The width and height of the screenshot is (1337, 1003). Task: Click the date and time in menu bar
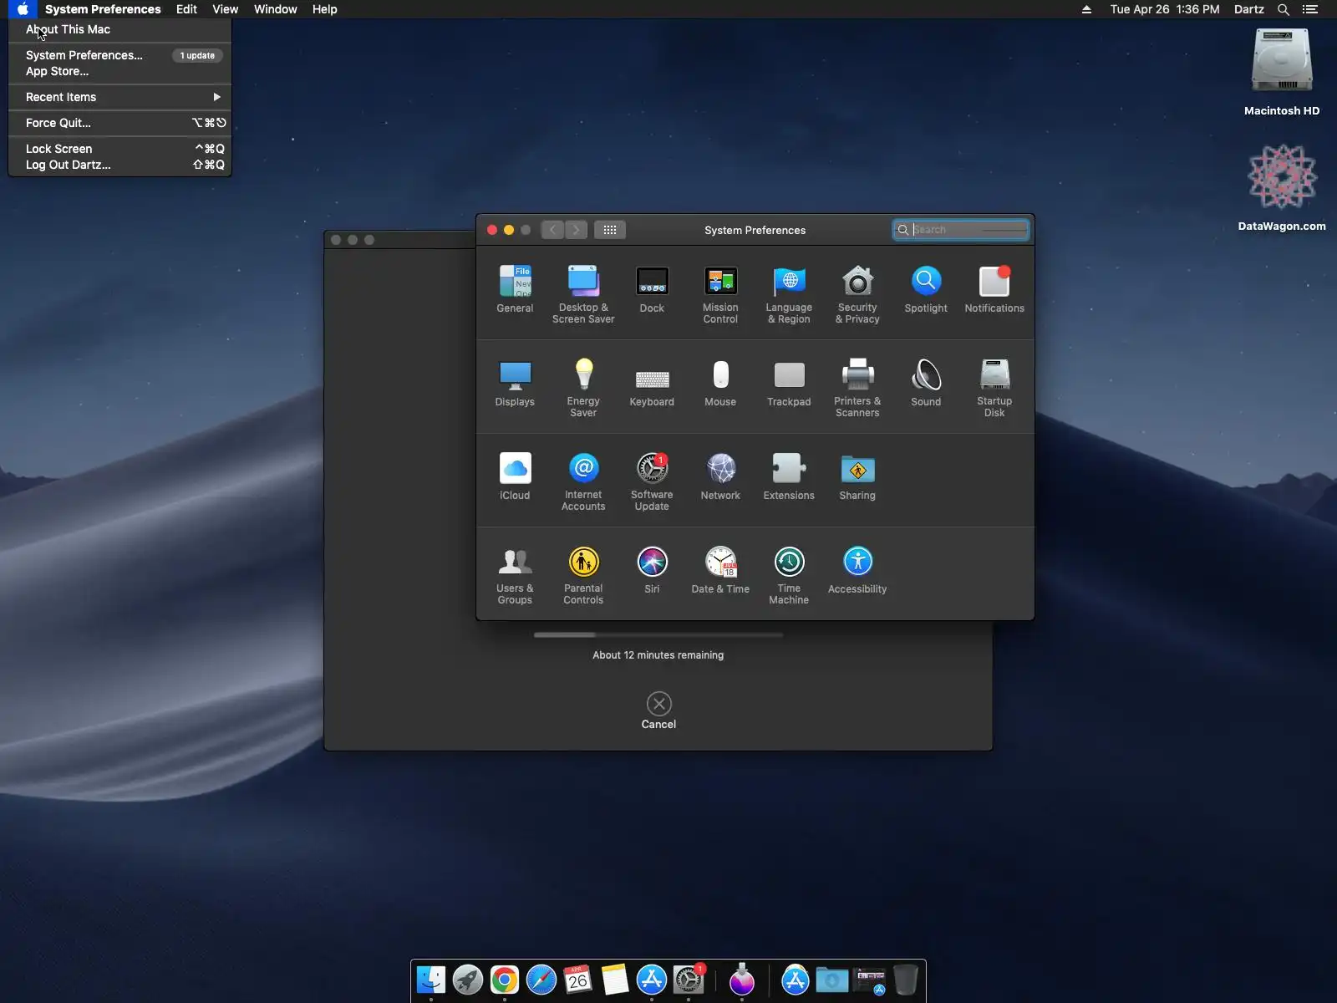pos(1165,9)
